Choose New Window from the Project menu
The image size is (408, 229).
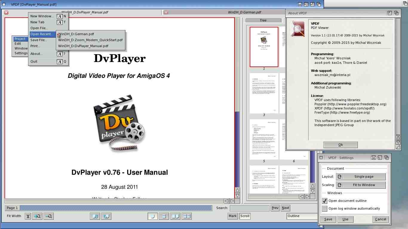48,16
